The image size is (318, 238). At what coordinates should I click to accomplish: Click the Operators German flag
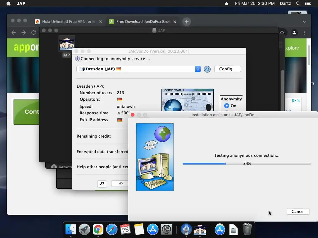click(x=120, y=99)
